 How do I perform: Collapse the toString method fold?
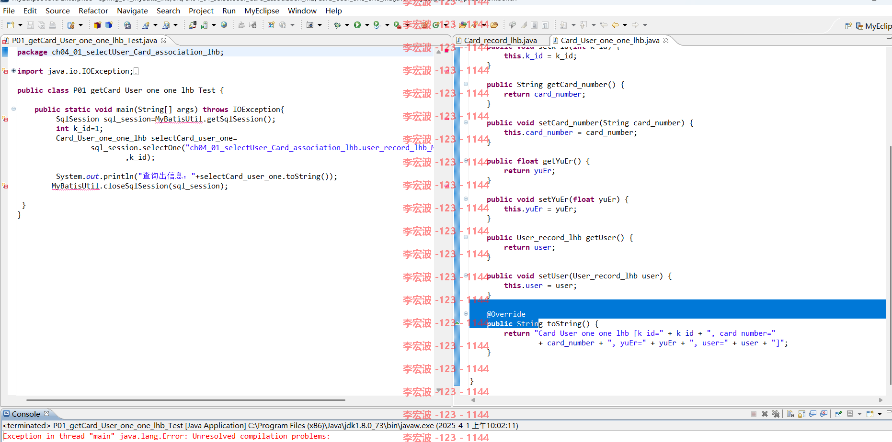point(466,314)
